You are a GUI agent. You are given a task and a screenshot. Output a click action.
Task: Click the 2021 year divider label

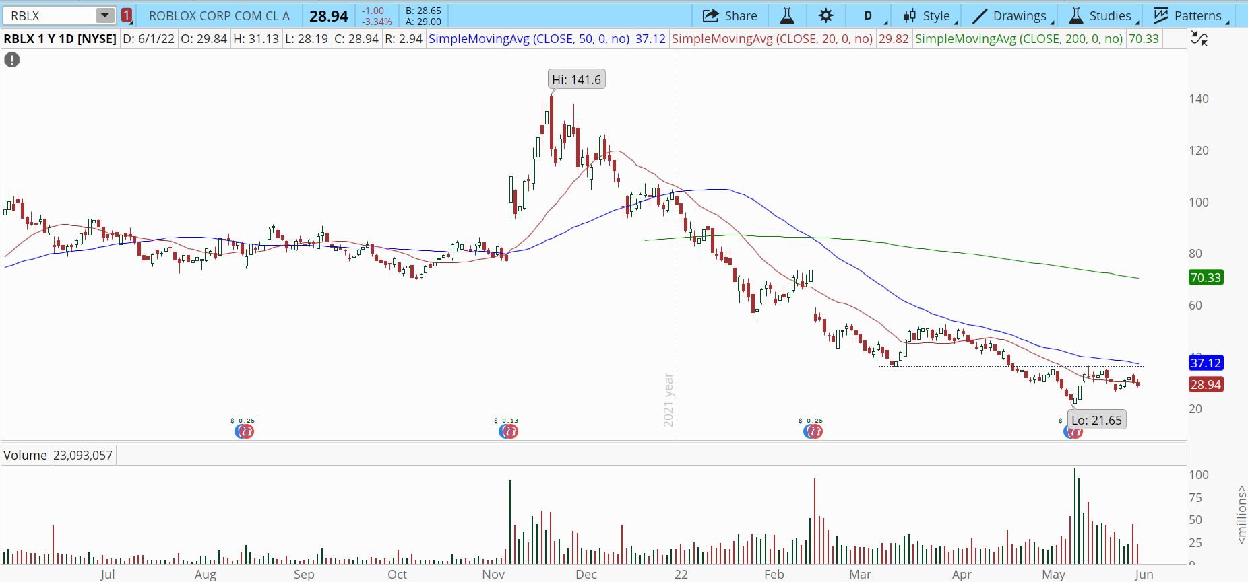pos(668,400)
